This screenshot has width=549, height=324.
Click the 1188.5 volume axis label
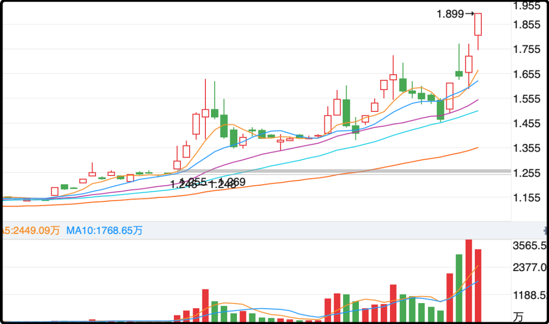[x=530, y=296]
